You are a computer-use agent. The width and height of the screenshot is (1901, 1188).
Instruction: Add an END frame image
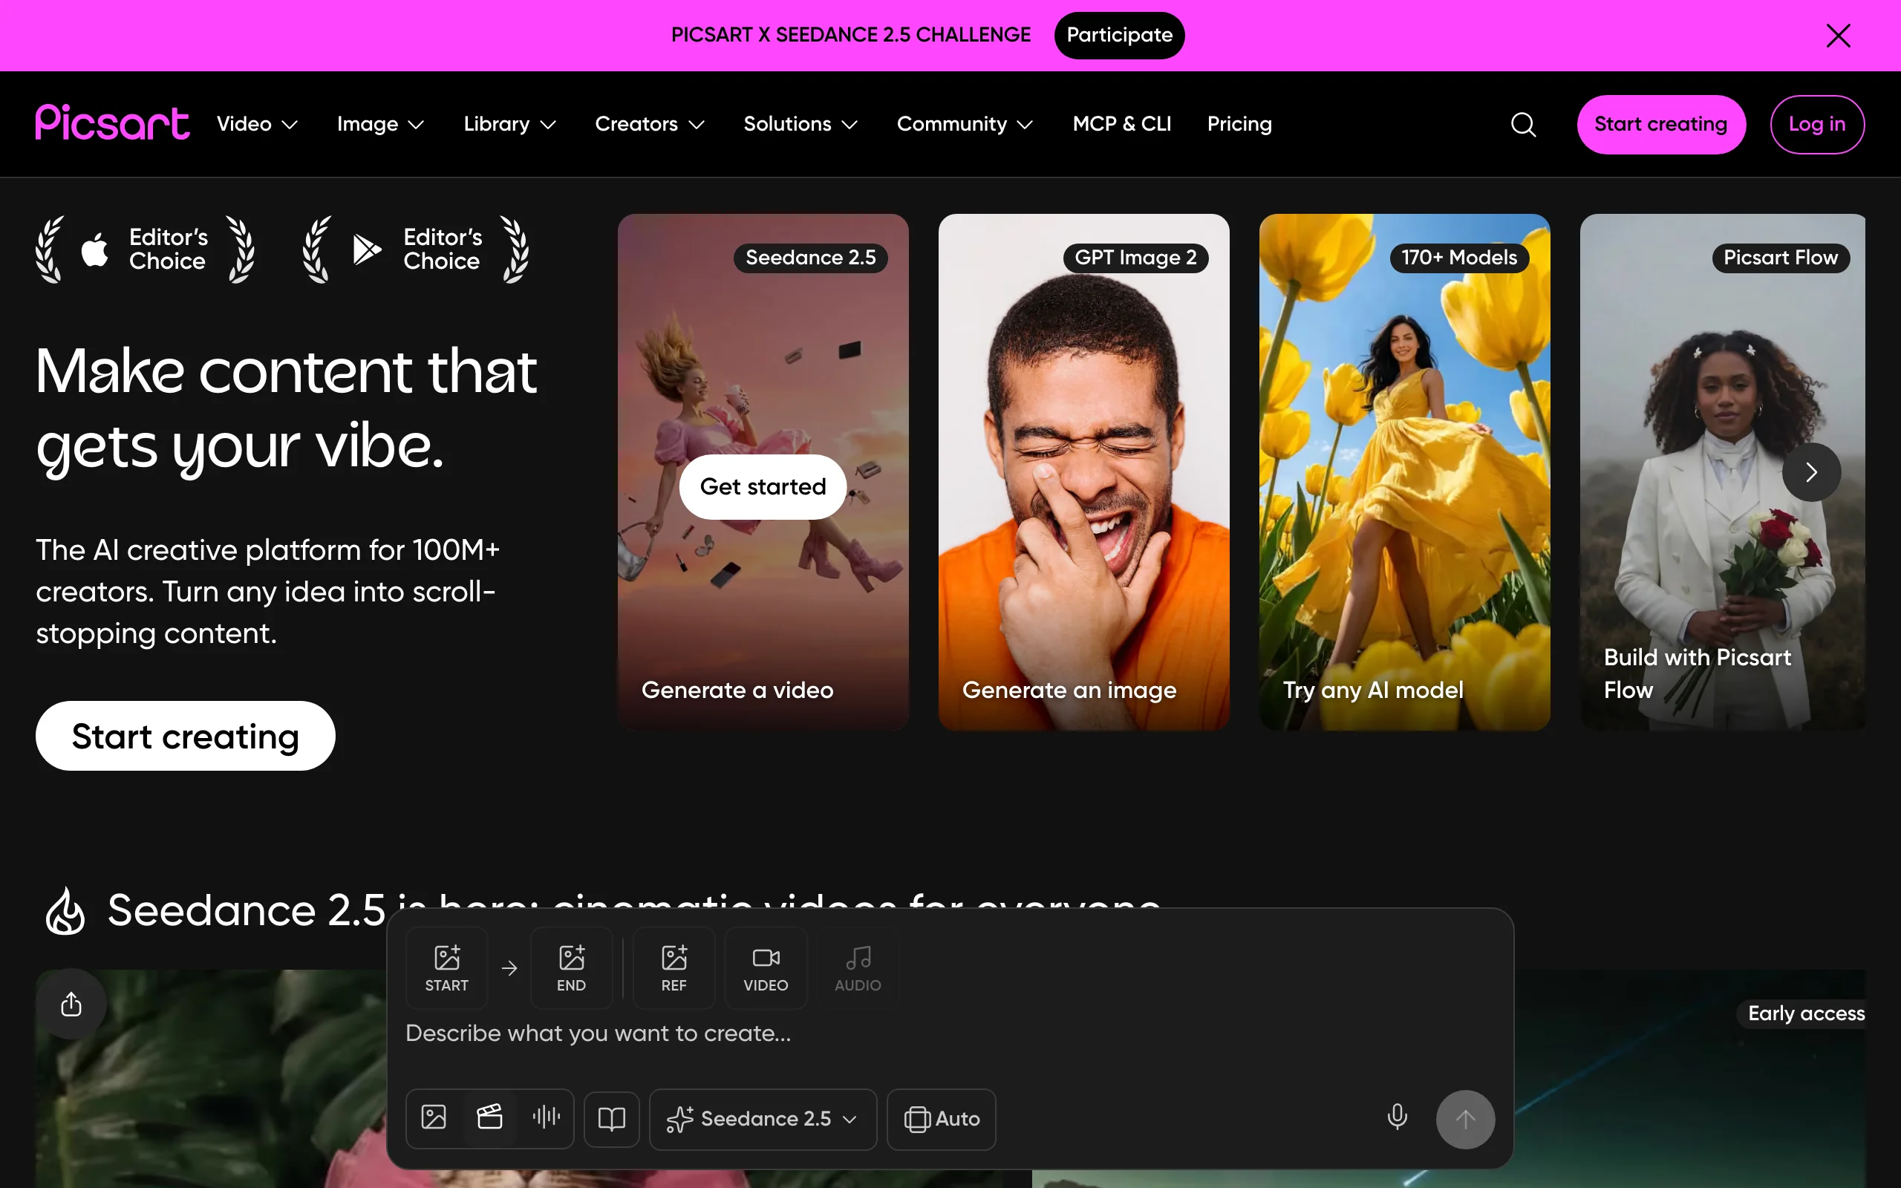coord(571,968)
